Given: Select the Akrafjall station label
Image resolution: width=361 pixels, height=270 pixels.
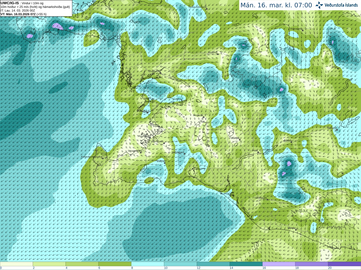Looking at the screenshot, I should tap(143, 111).
